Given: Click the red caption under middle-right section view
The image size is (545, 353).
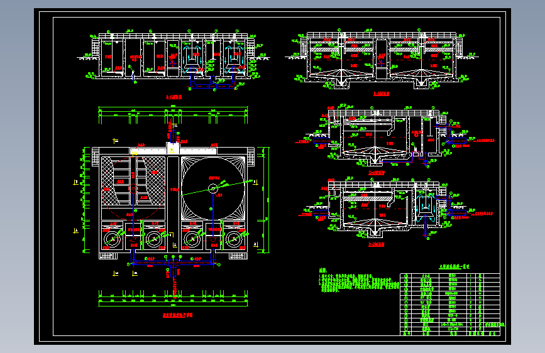Looking at the screenshot, I should 377,173.
